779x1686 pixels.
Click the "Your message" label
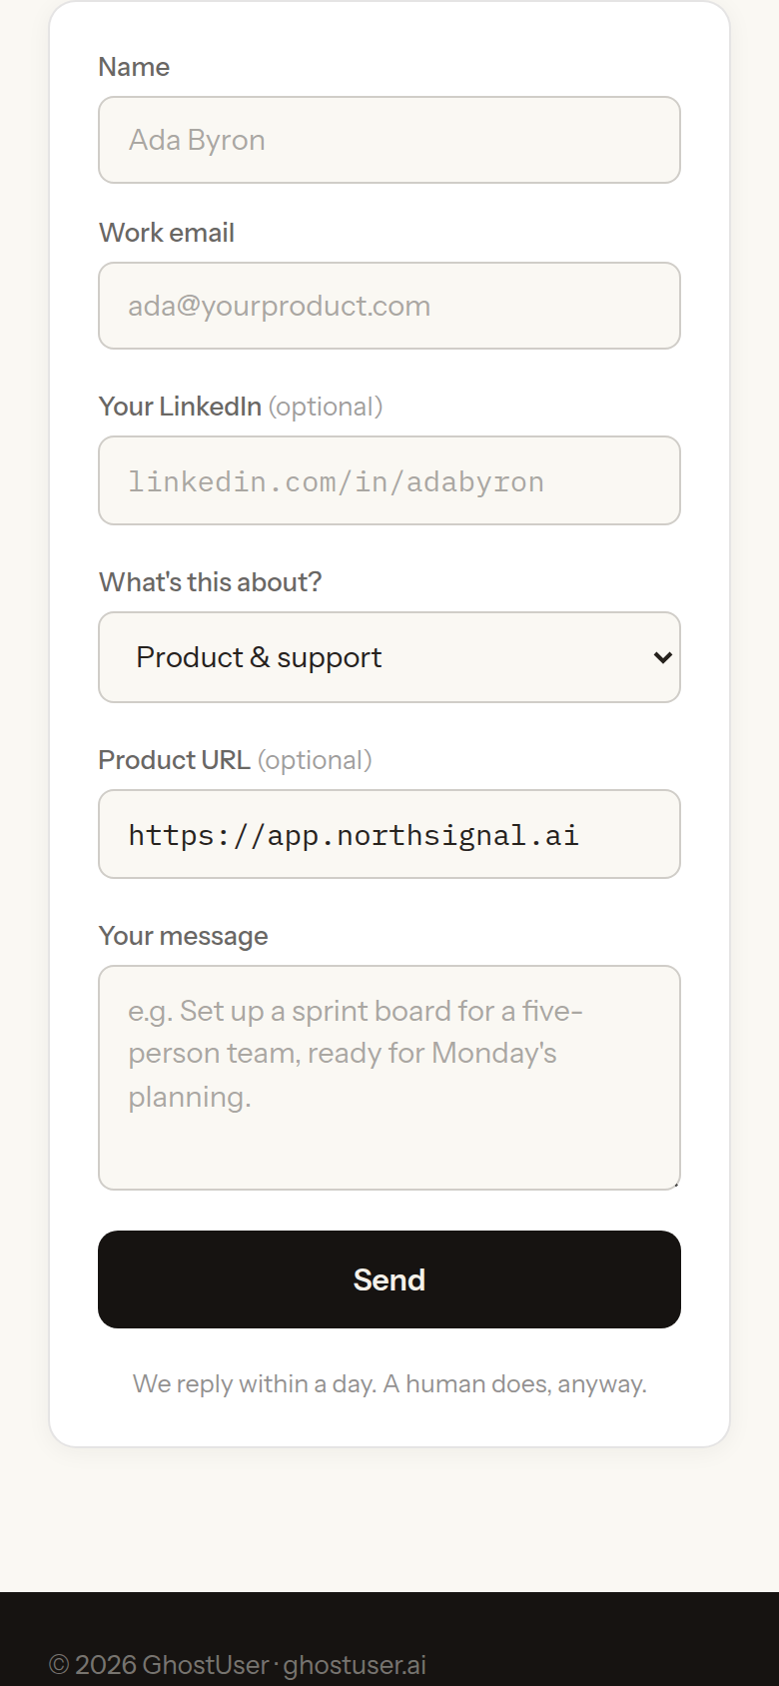tap(184, 936)
